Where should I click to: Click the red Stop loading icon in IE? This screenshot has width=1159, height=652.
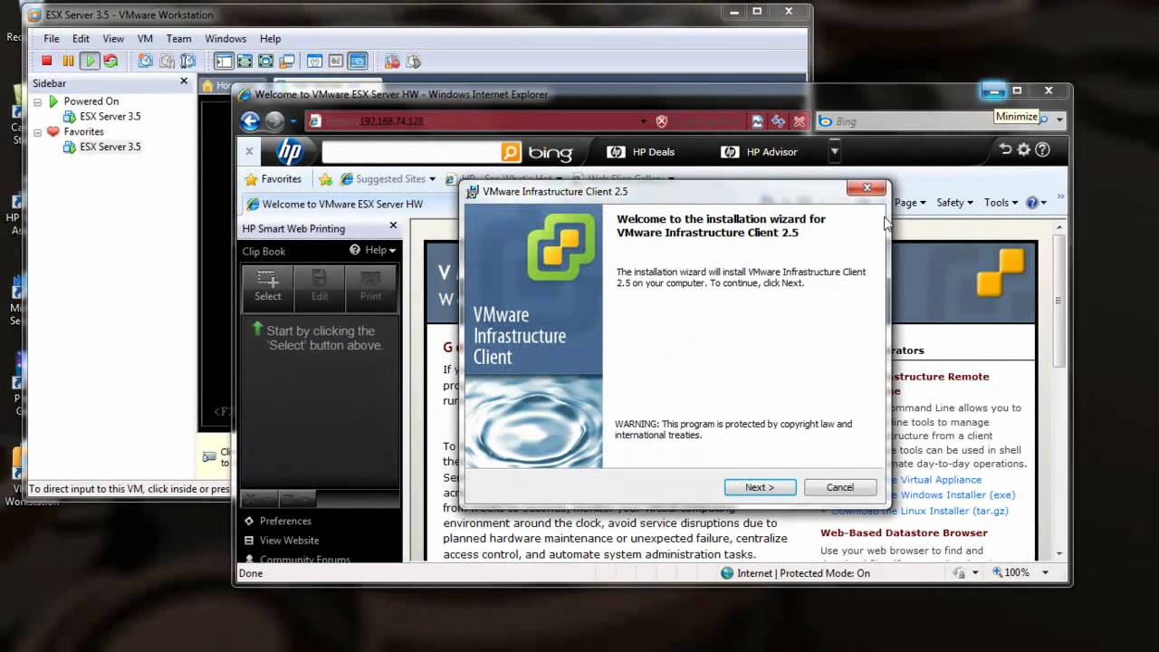click(x=799, y=121)
